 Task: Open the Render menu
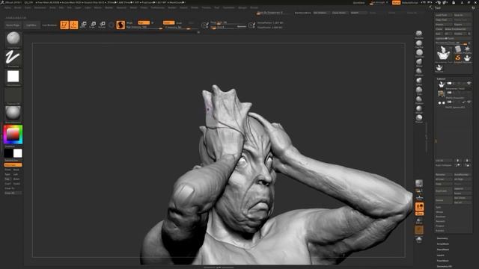pyautogui.click(x=172, y=7)
